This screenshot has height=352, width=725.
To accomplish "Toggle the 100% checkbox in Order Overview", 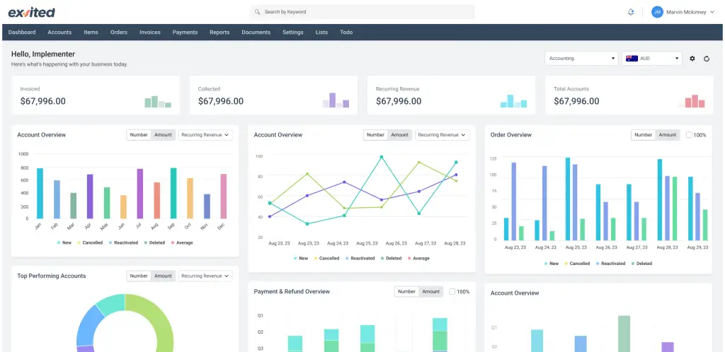I will [x=689, y=135].
